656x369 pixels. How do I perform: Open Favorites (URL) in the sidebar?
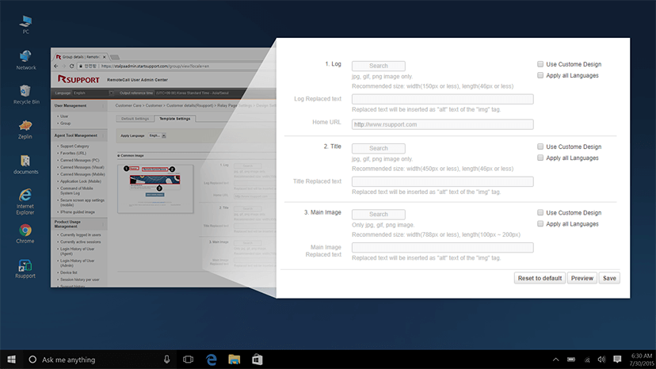pyautogui.click(x=73, y=153)
